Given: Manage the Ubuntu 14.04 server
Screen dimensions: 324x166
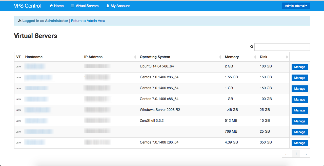Looking at the screenshot, I should pyautogui.click(x=299, y=67).
